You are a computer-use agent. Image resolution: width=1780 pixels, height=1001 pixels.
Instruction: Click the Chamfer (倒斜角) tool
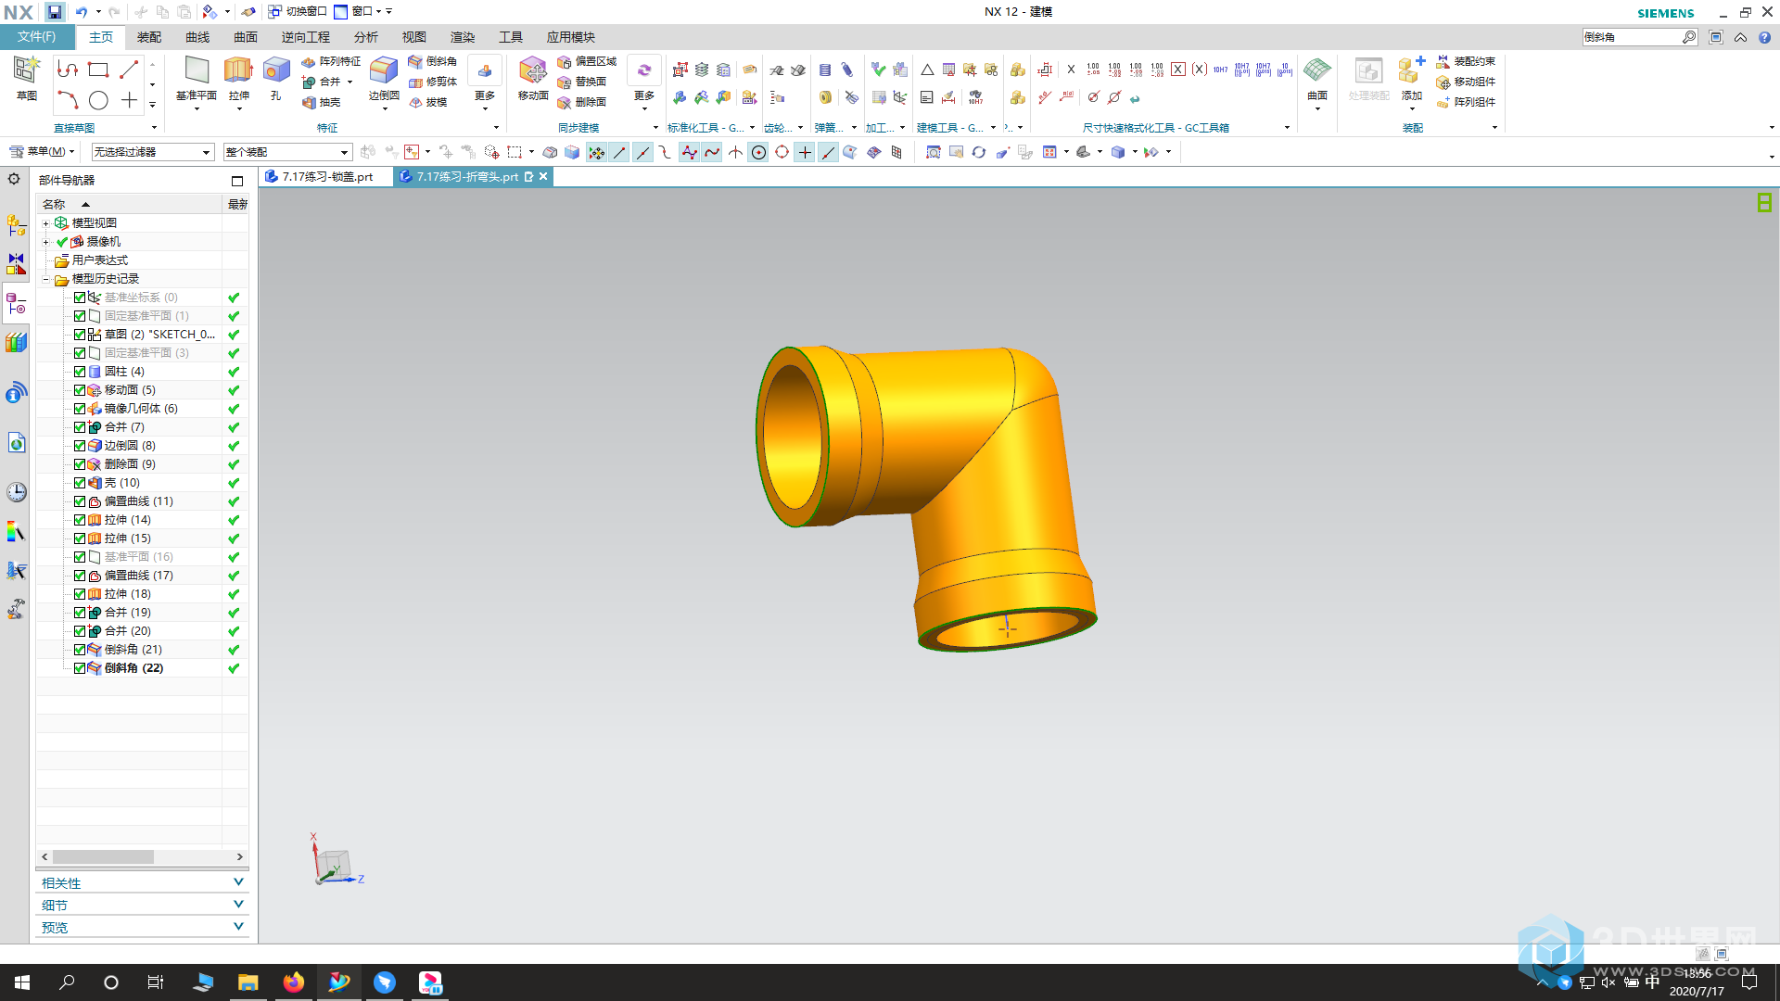(x=433, y=61)
